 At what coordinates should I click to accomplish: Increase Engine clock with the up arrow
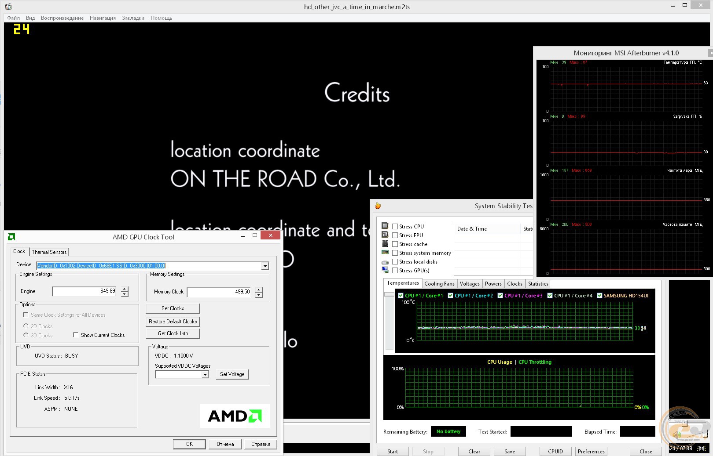(125, 289)
